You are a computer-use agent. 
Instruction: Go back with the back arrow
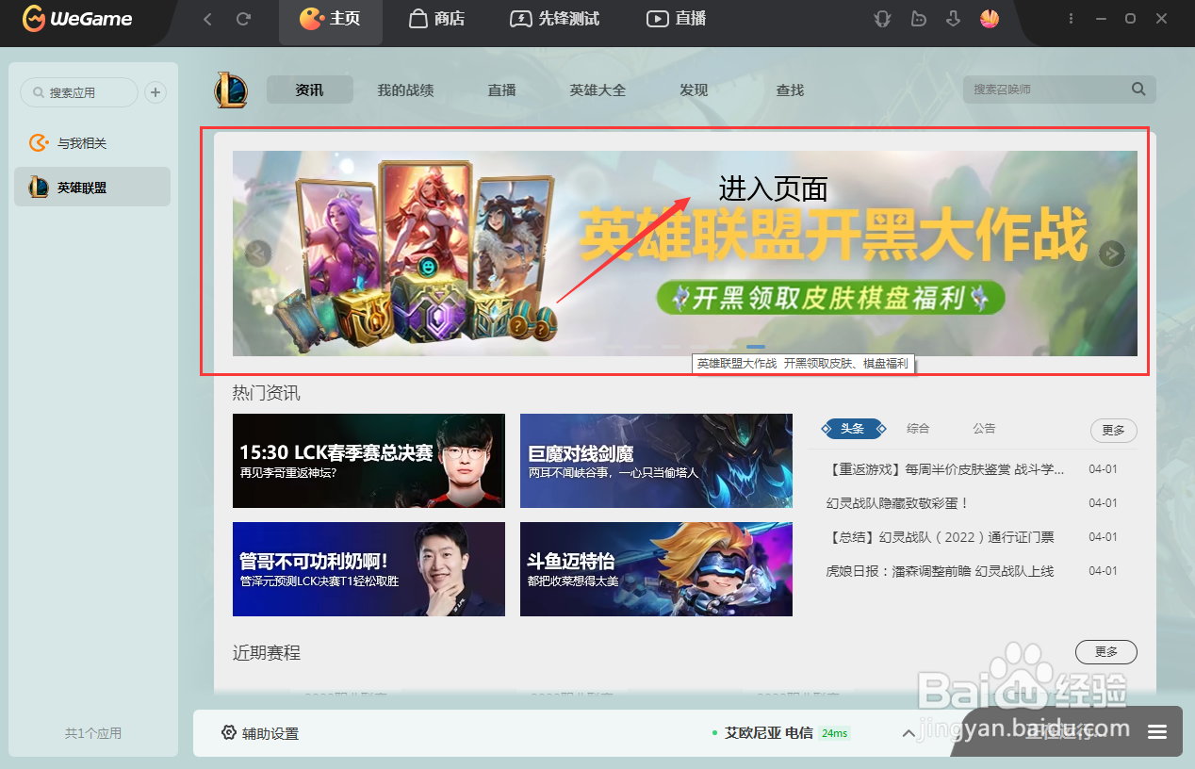[x=207, y=19]
